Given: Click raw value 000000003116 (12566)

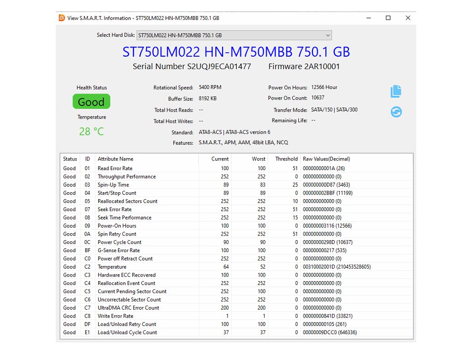Looking at the screenshot, I should [327, 226].
